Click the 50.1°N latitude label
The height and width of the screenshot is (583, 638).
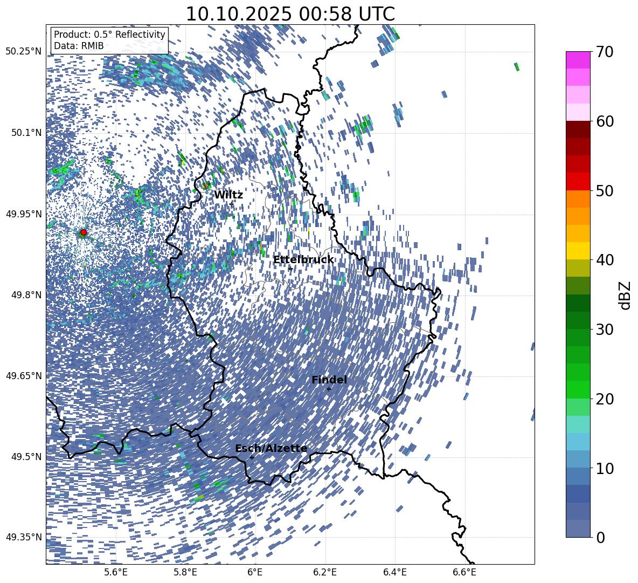click(x=26, y=133)
